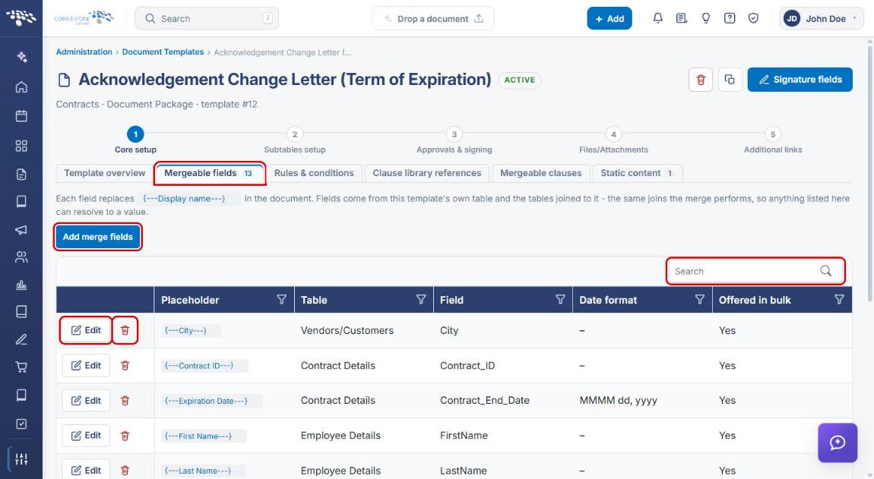Image resolution: width=874 pixels, height=479 pixels.
Task: Open the chat assistant floating button
Action: click(838, 443)
